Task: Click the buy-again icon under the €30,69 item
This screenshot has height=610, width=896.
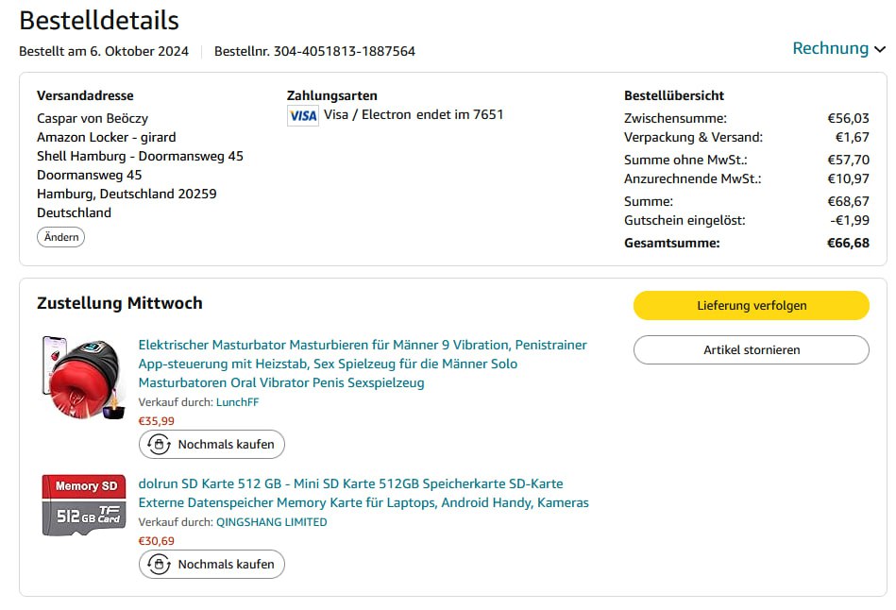Action: pos(159,564)
